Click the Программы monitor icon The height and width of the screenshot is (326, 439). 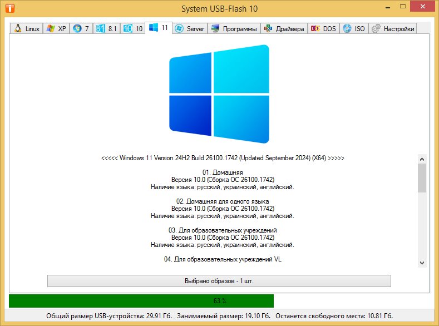pos(215,29)
